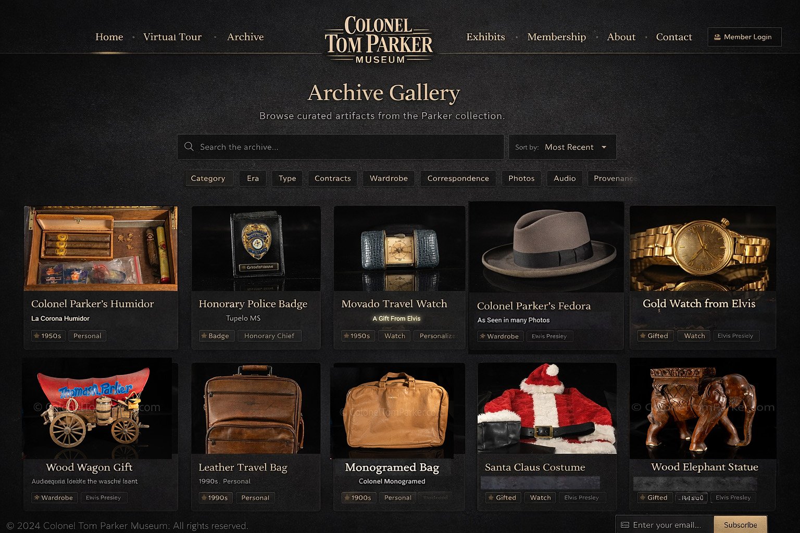This screenshot has width=800, height=533.
Task: Click the Subscribe button
Action: [741, 525]
